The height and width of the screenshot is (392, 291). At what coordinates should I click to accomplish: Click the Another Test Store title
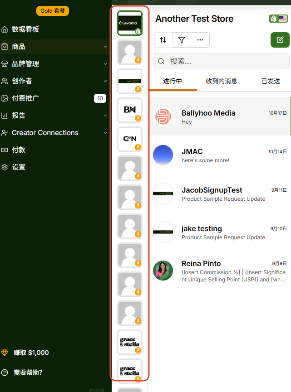pos(194,19)
